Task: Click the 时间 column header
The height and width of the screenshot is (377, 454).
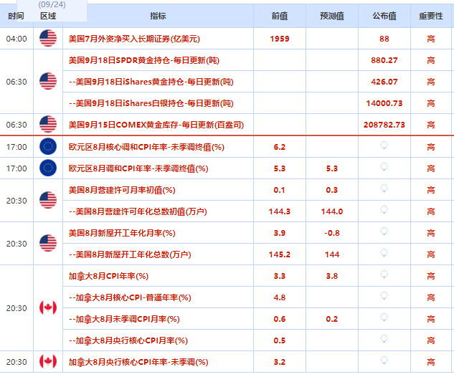Action: (x=16, y=16)
